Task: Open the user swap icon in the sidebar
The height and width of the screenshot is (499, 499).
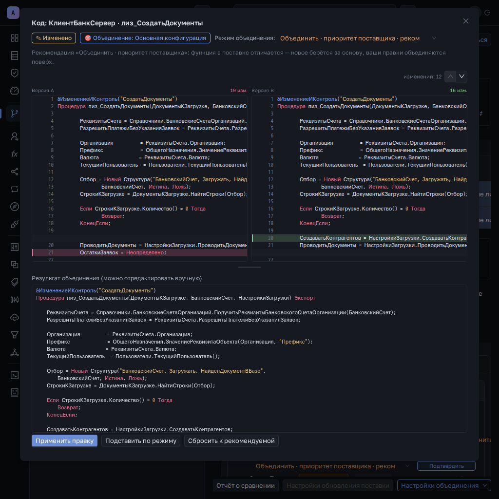Action: coord(14,136)
